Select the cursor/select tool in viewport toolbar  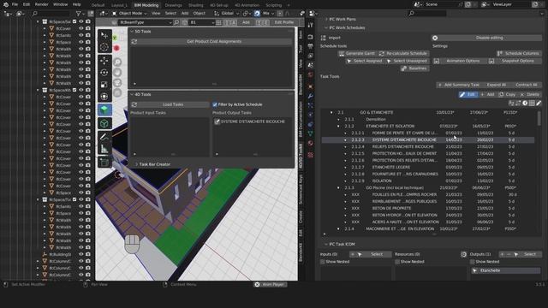(x=104, y=35)
